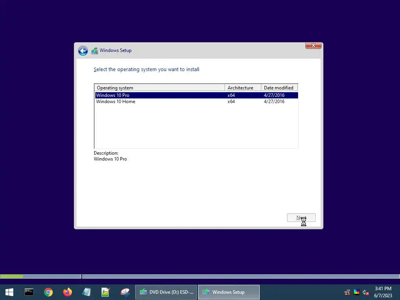Launch Google Chrome from the taskbar
The width and height of the screenshot is (400, 300).
coord(48,292)
